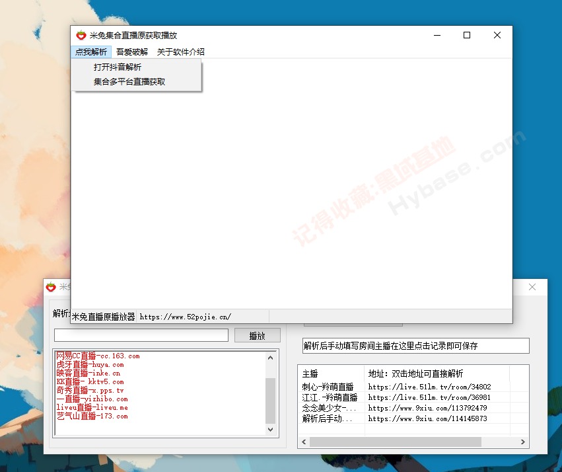Select the 刺心-羚萌直播 row
The height and width of the screenshot is (472, 562).
[x=328, y=387]
